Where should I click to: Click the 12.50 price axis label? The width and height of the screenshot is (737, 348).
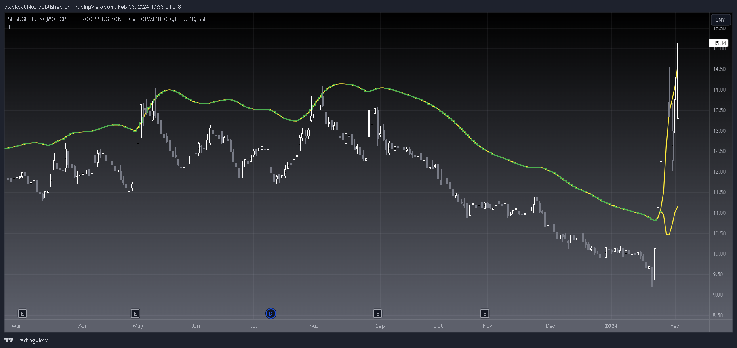(x=719, y=151)
